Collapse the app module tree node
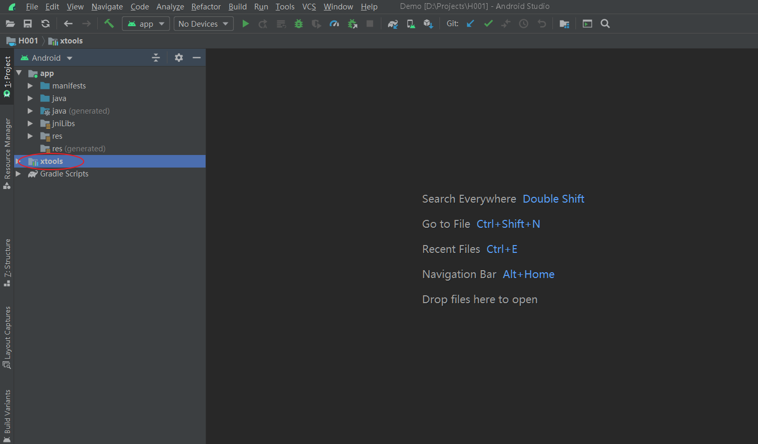Image resolution: width=758 pixels, height=444 pixels. coord(19,73)
